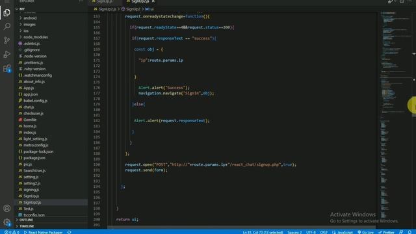This screenshot has height=234, width=416.
Task: Start React Native Packager from the status bar
Action: click(x=44, y=232)
